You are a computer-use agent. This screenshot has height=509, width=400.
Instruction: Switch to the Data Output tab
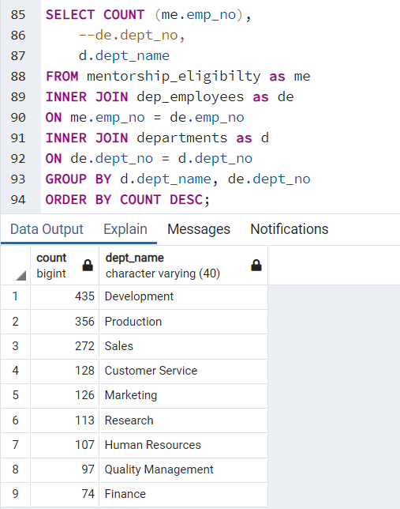click(47, 229)
